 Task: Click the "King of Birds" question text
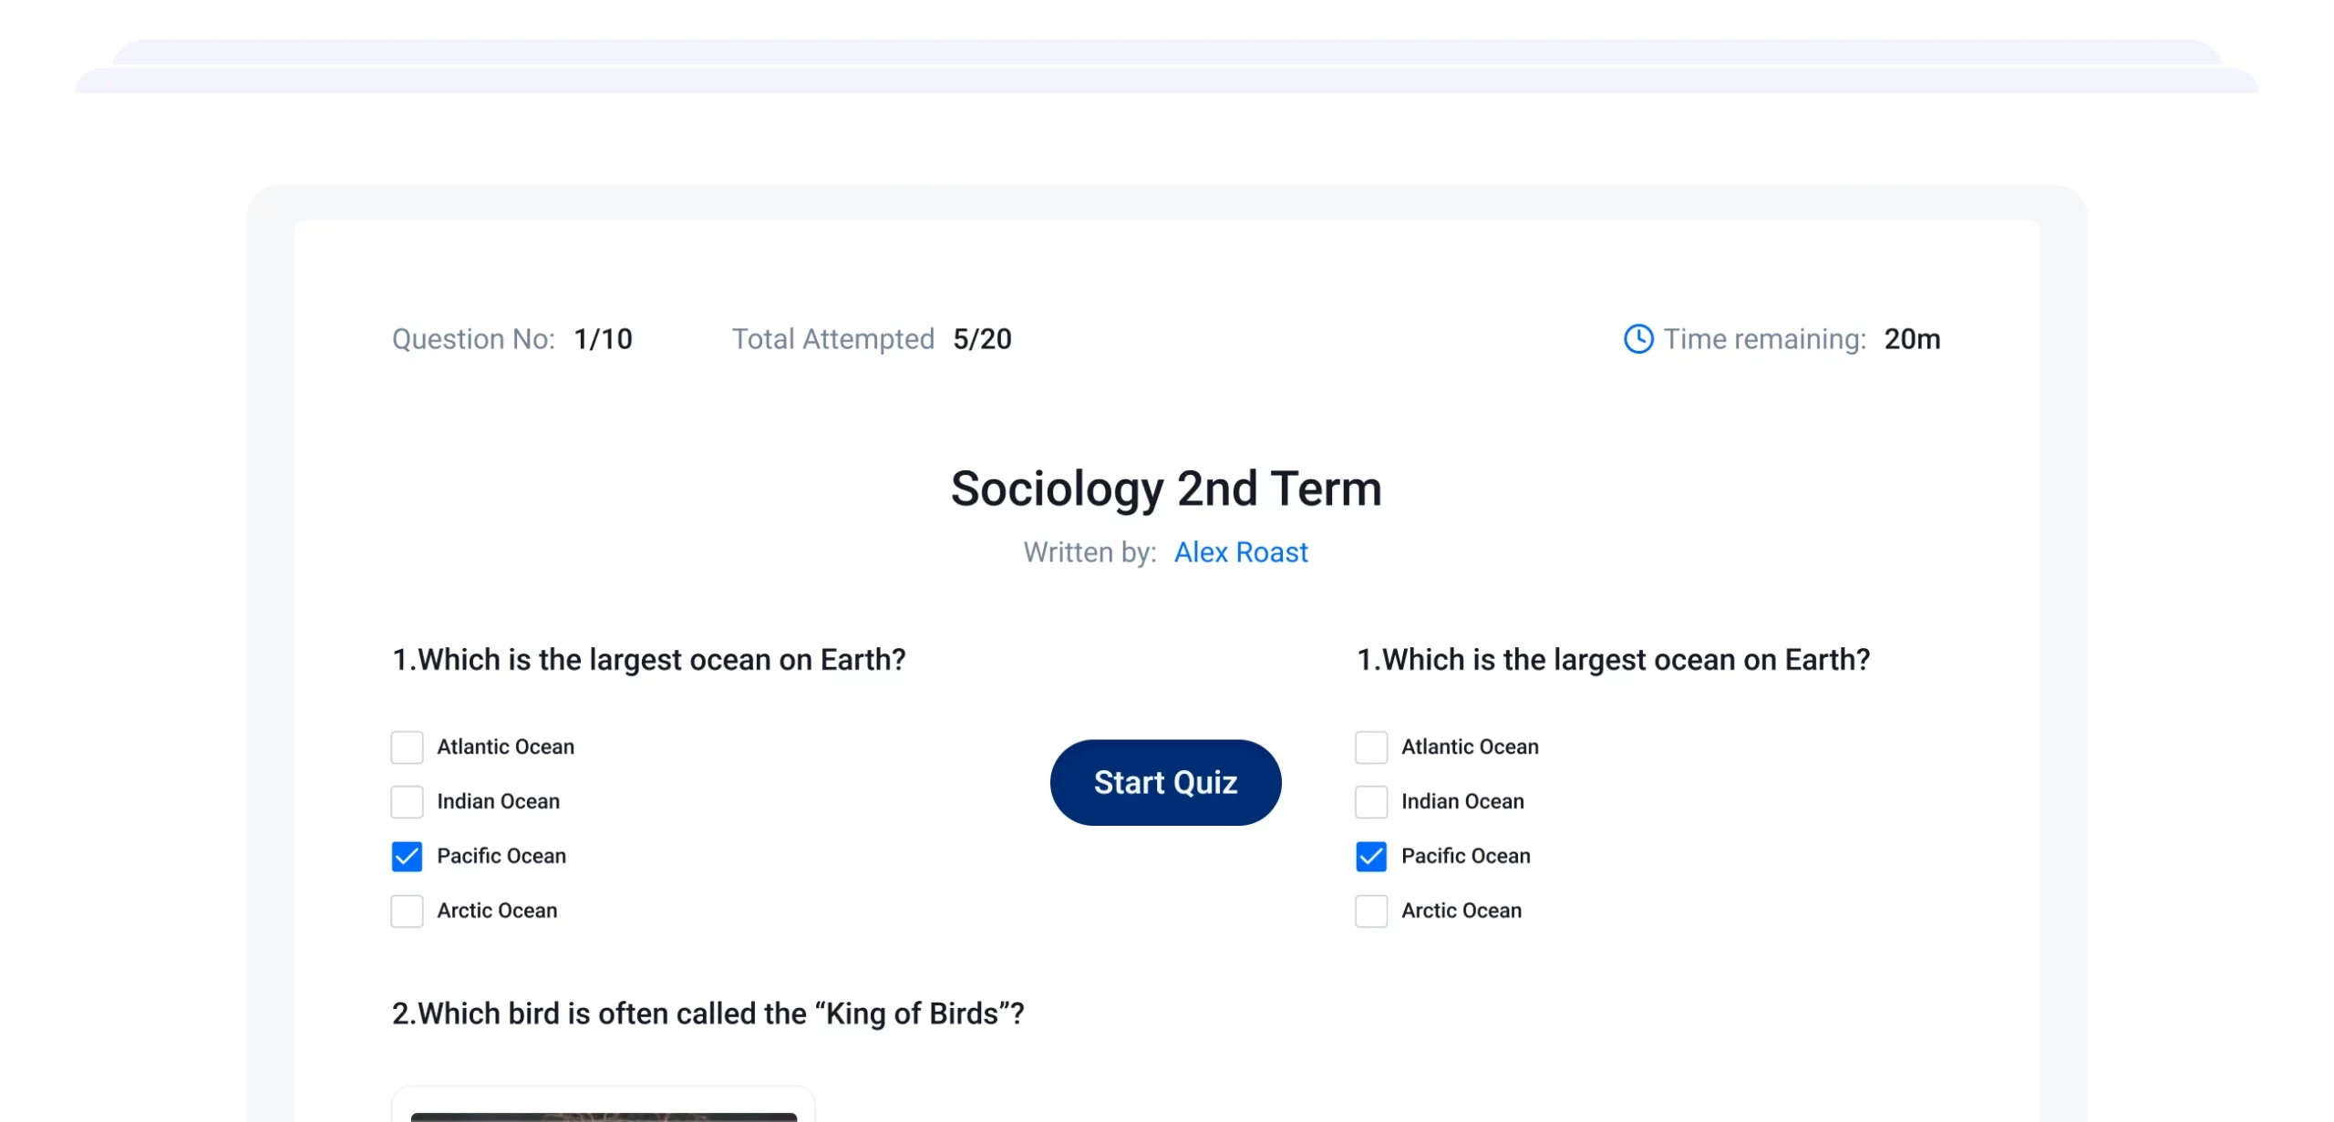707,1014
